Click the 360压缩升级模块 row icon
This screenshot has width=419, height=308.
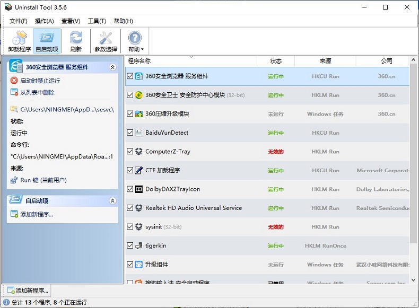click(x=138, y=114)
